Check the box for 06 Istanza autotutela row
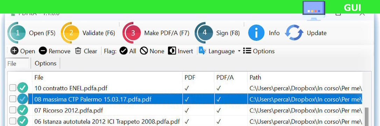Screen dimensions: 380x126 pyautogui.click(x=13, y=121)
